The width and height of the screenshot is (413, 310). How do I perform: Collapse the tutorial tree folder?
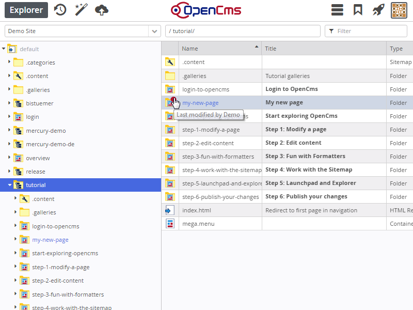(10, 185)
